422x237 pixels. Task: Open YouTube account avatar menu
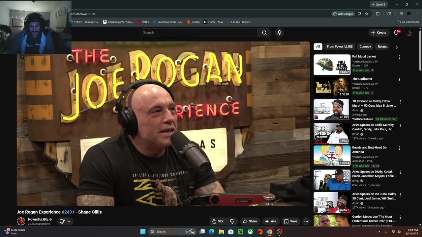(409, 33)
